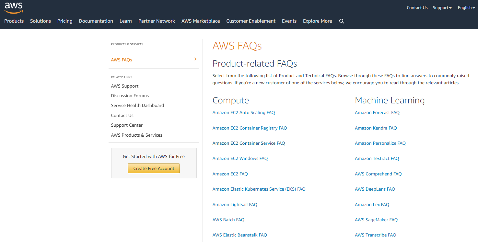Viewport: 478px width, 242px height.
Task: Click the Get Started with AWS for Free text
Action: 154,156
